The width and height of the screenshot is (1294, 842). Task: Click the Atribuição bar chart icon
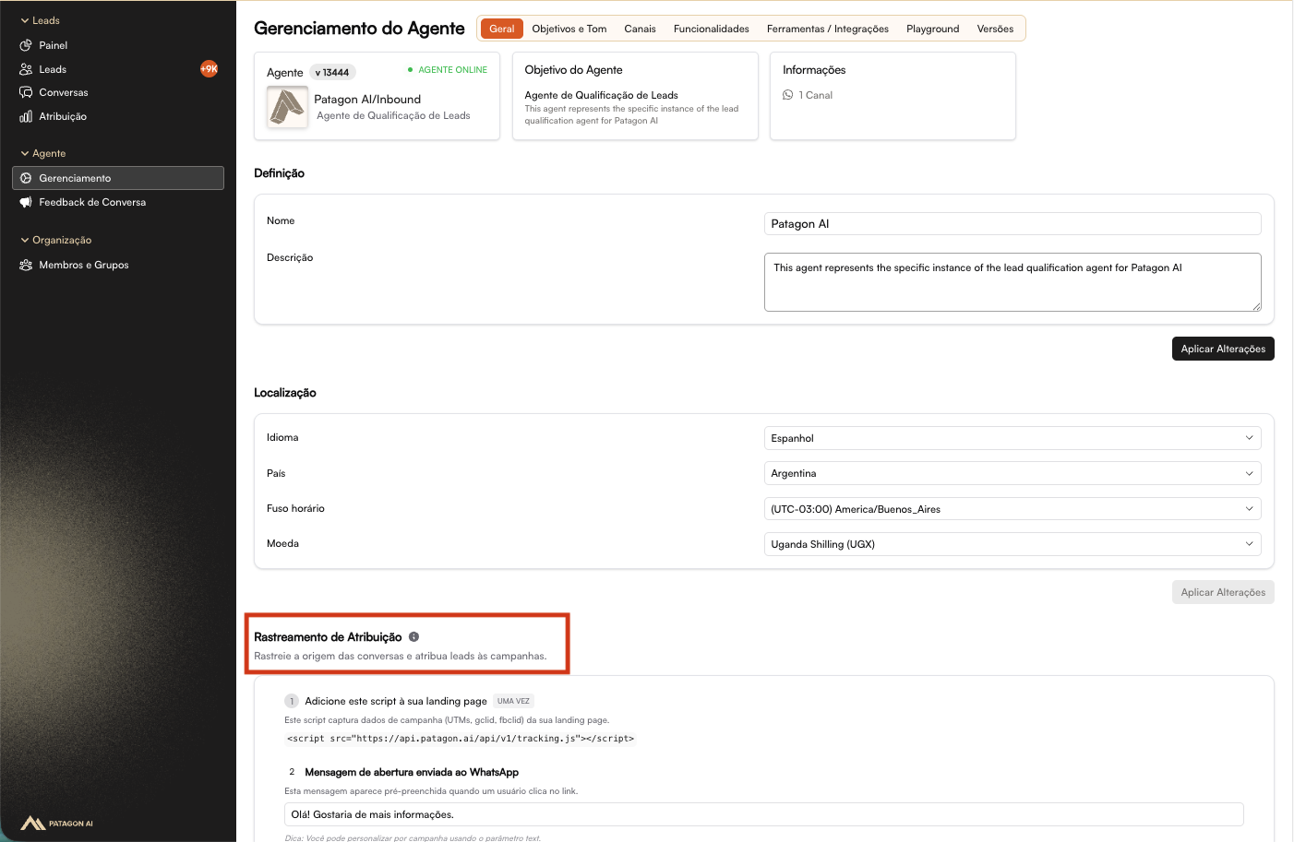[x=26, y=116]
